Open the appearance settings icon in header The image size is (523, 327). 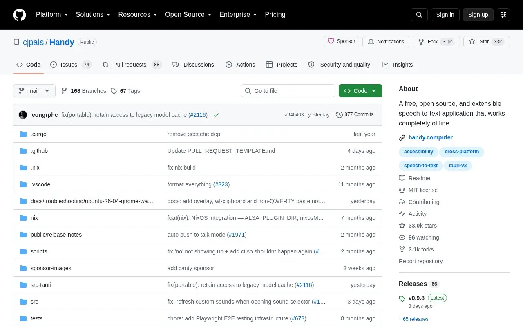(503, 15)
